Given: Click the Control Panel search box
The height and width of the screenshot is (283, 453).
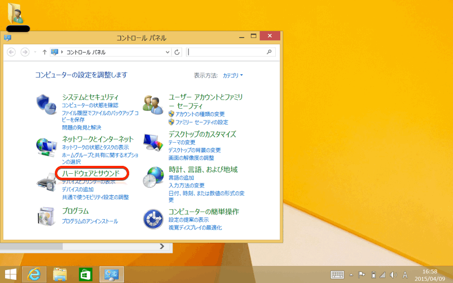Looking at the screenshot, I should pos(226,52).
